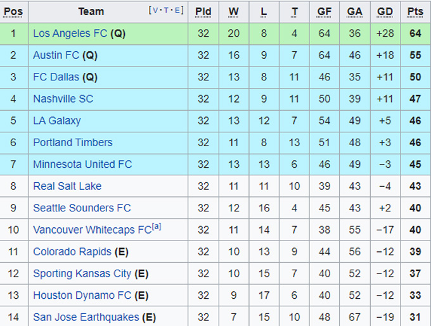Open the LA Galaxy link
This screenshot has height=326, width=431.
click(56, 120)
